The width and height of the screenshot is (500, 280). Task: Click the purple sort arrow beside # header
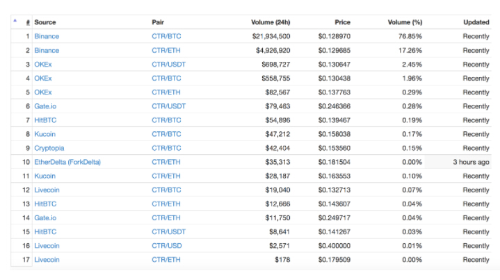tap(15, 21)
